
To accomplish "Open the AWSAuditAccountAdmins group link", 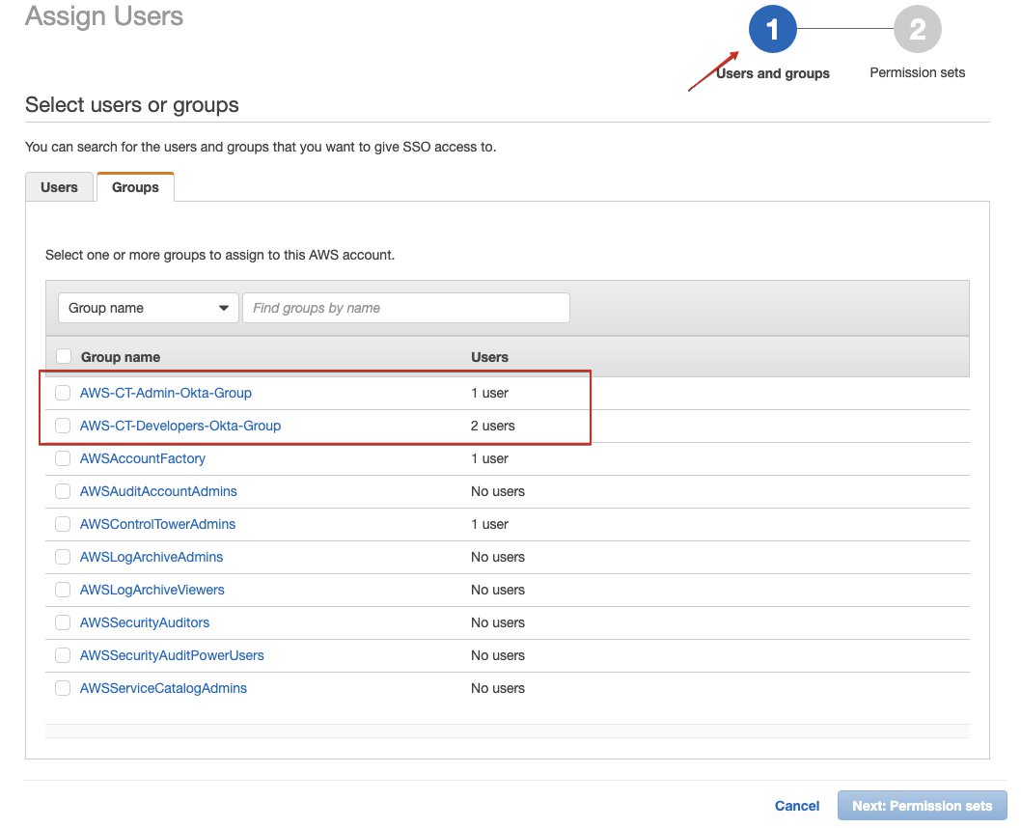I will tap(158, 491).
